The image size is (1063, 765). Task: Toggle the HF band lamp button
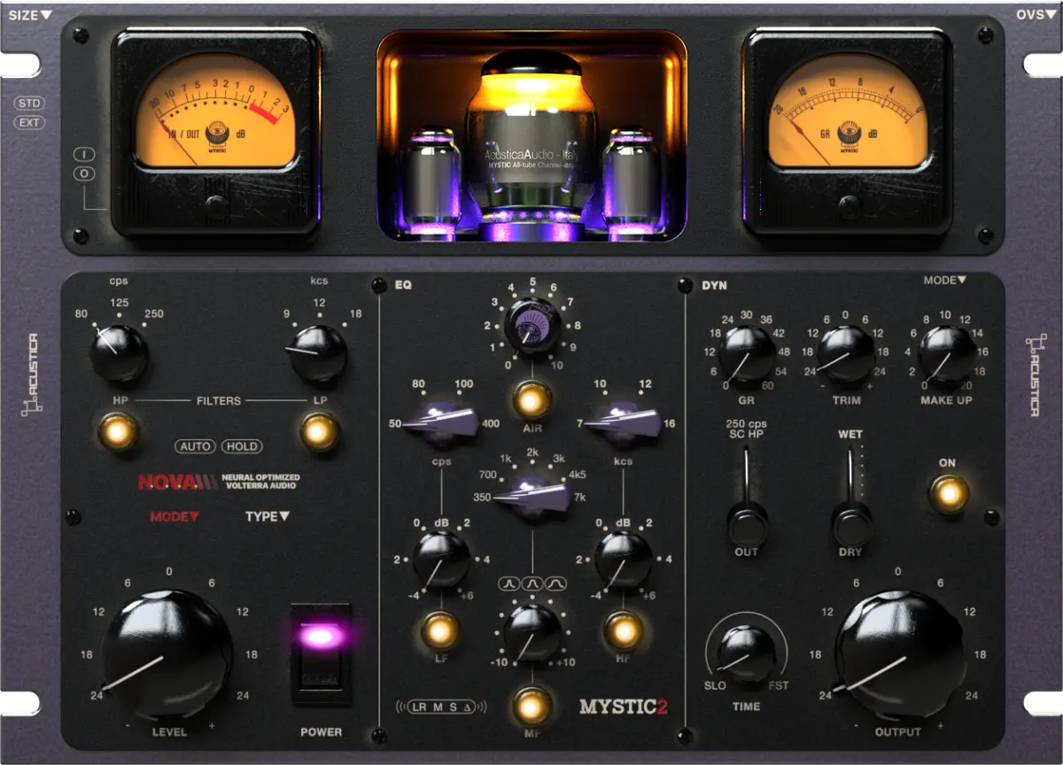pyautogui.click(x=623, y=630)
